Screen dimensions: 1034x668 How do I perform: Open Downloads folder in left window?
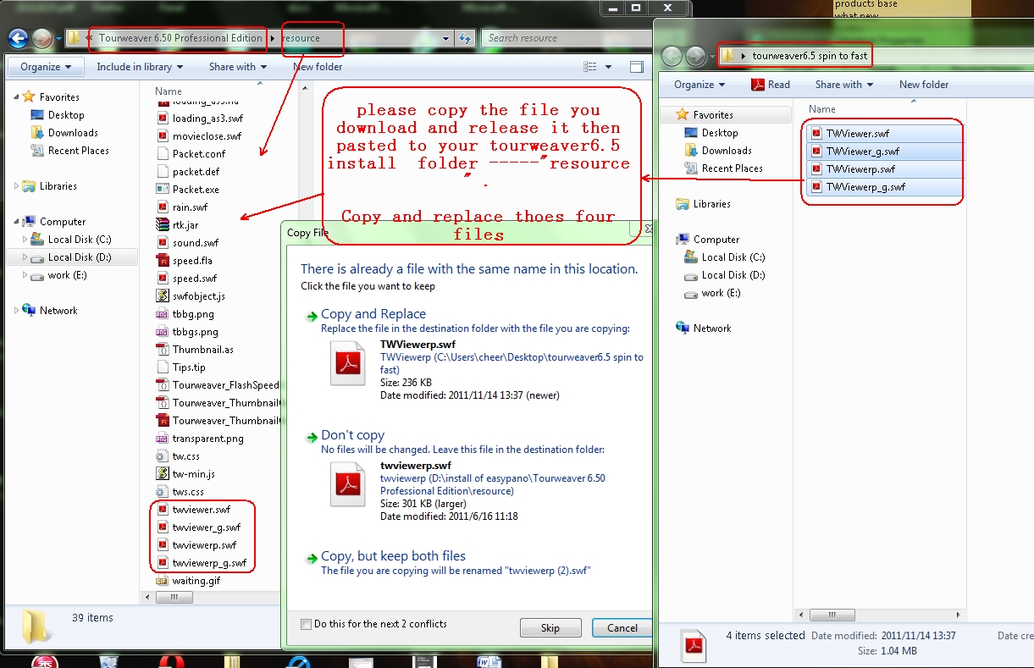tap(73, 133)
